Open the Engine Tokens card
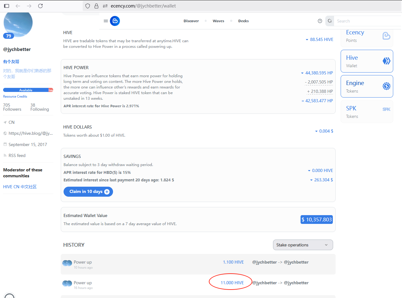Image resolution: width=402 pixels, height=298 pixels. [367, 86]
